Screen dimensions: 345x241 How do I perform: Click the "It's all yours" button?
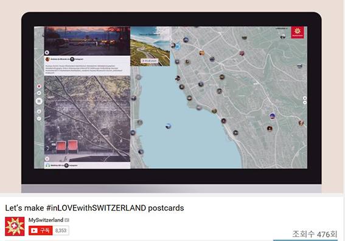tap(150, 61)
